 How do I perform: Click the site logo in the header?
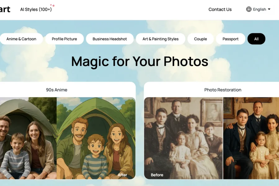pyautogui.click(x=5, y=9)
